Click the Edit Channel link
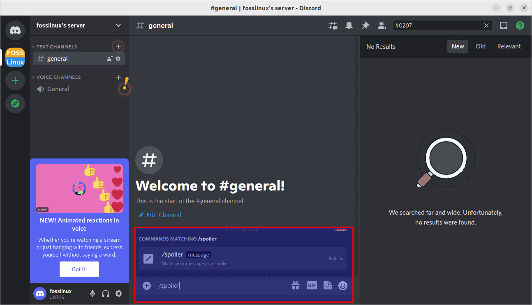532x305 pixels. 160,215
